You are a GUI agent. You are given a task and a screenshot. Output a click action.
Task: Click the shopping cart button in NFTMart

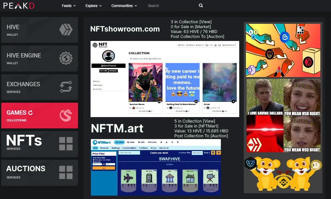coord(218,153)
